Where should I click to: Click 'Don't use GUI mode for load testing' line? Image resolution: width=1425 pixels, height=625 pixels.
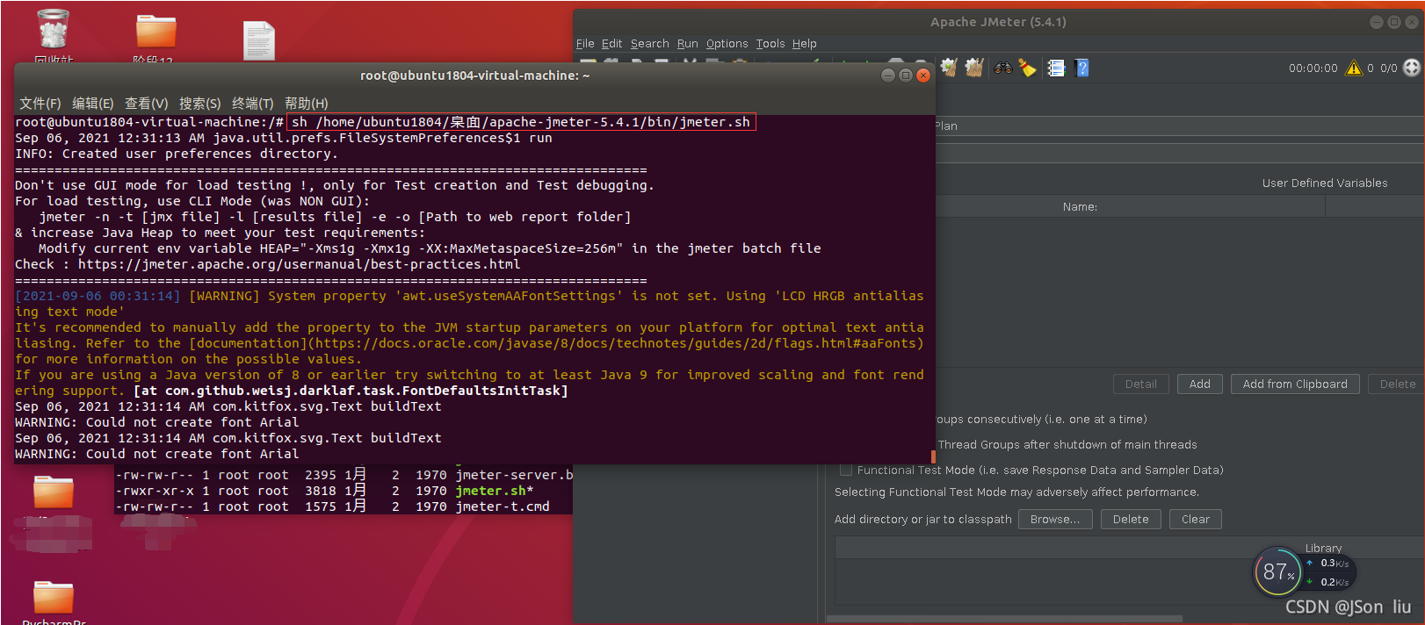pos(334,185)
